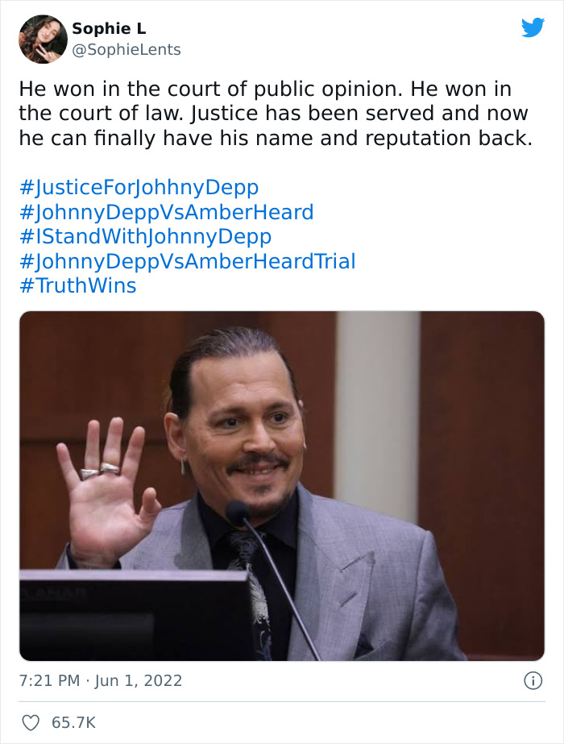This screenshot has height=744, width=564.
Task: Click the #TruthWins hashtag
Action: [81, 285]
